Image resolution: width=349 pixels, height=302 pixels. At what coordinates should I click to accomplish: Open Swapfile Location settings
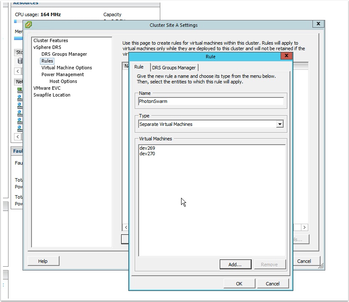(52, 95)
